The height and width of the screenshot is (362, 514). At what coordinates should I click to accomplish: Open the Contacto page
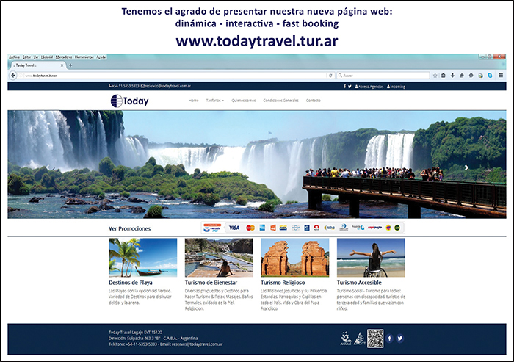[x=314, y=101]
